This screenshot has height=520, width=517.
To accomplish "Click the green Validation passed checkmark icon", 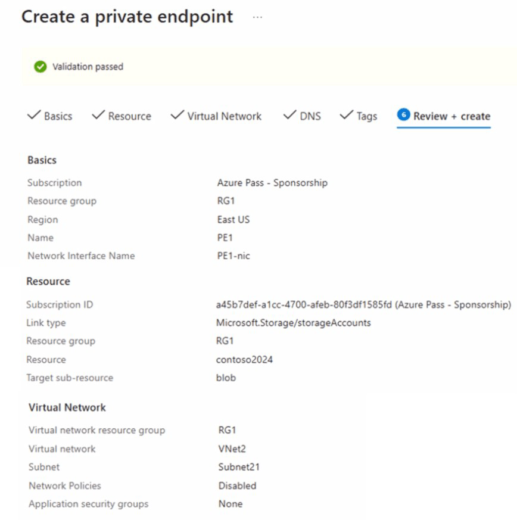I will (x=40, y=67).
